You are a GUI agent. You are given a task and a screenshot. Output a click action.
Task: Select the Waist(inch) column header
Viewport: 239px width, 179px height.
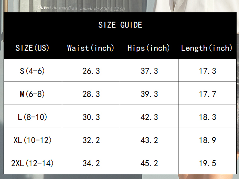91,48
